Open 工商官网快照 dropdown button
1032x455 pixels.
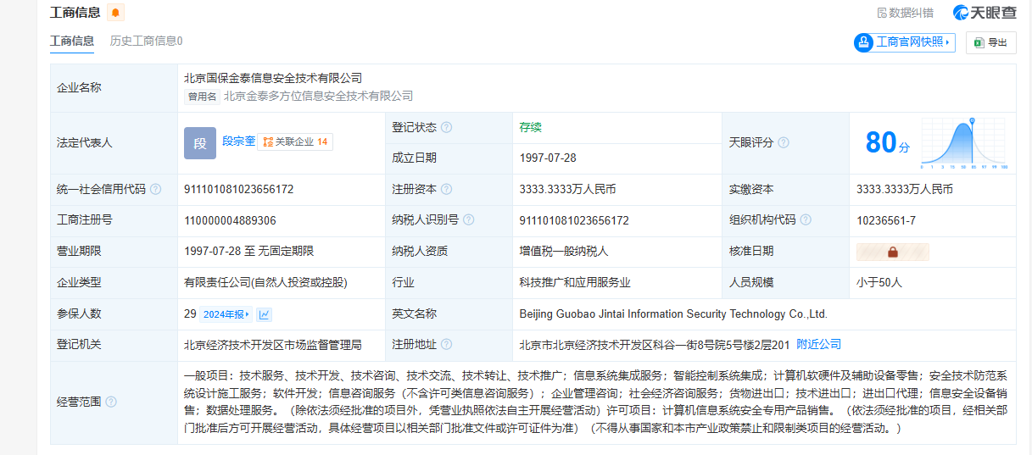905,42
